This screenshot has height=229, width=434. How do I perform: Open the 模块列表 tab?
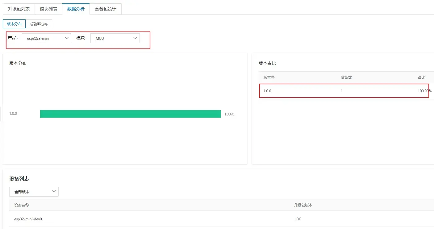(48, 9)
